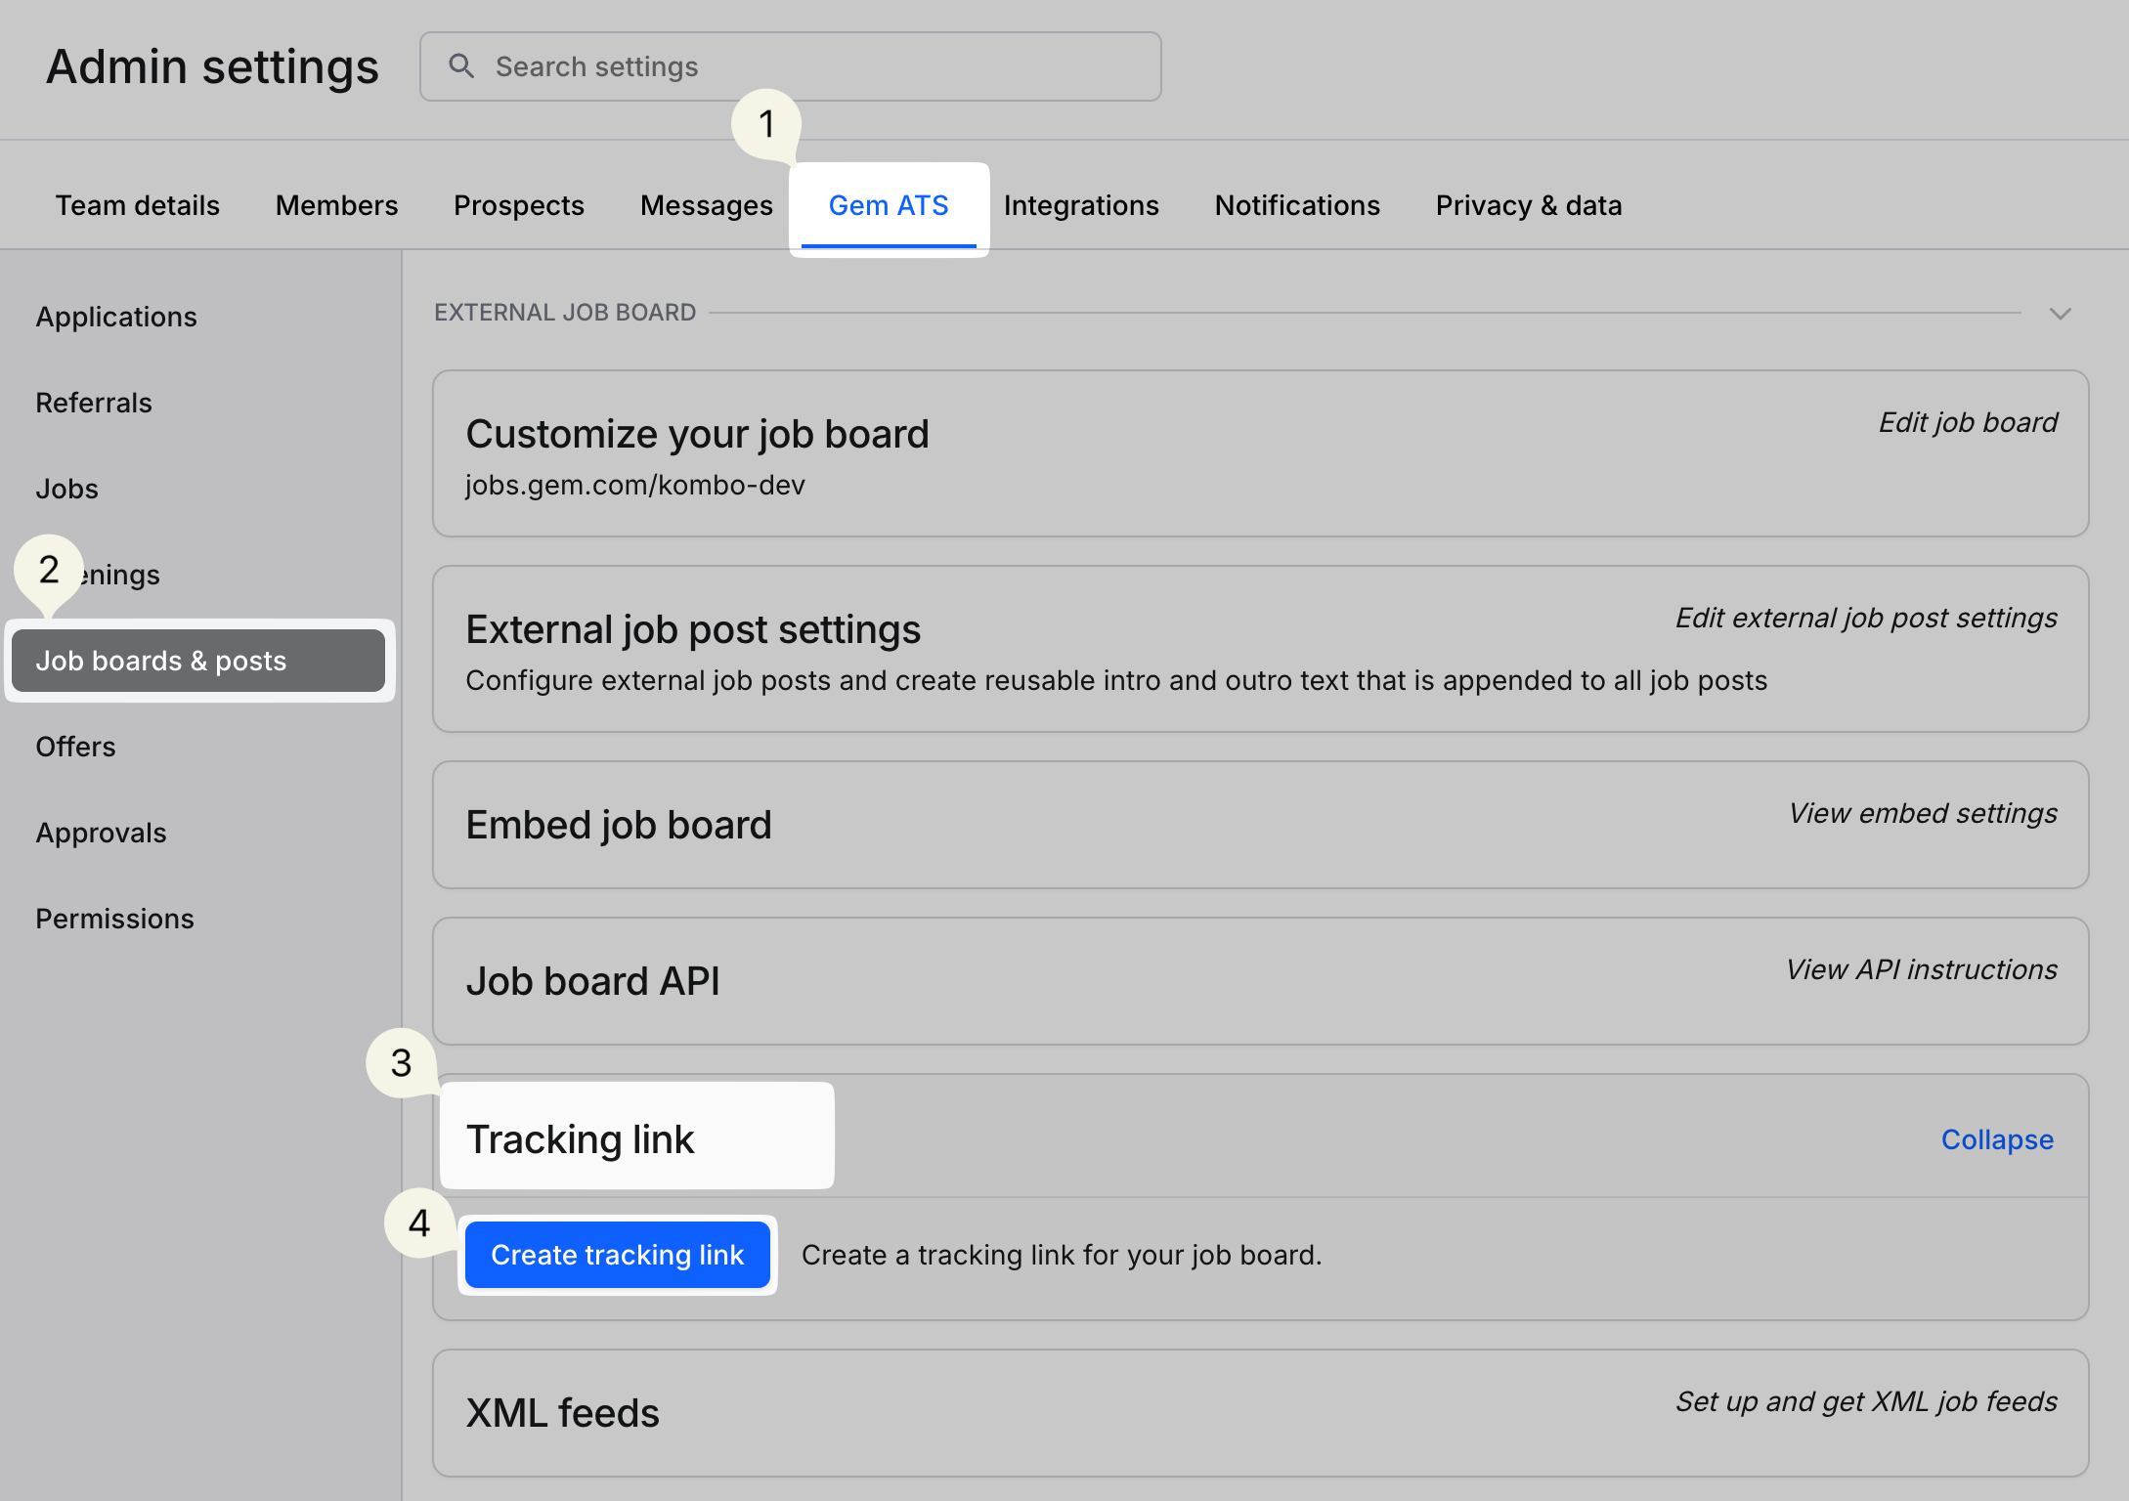
Task: Open Applications in the sidebar
Action: click(x=116, y=318)
